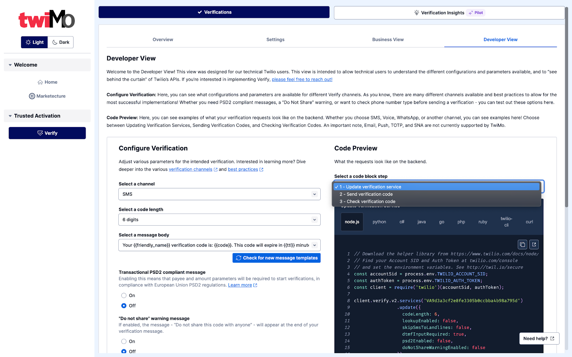572x357 pixels.
Task: Switch to Light theme
Action: tap(34, 42)
